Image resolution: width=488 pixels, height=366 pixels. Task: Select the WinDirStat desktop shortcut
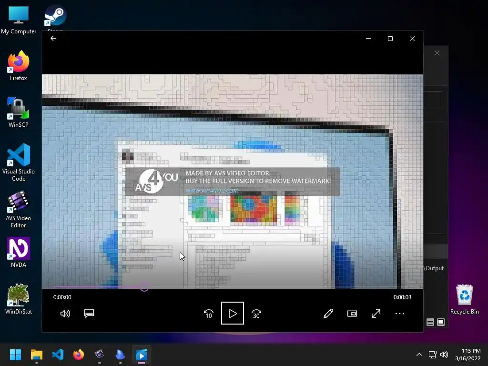19,299
